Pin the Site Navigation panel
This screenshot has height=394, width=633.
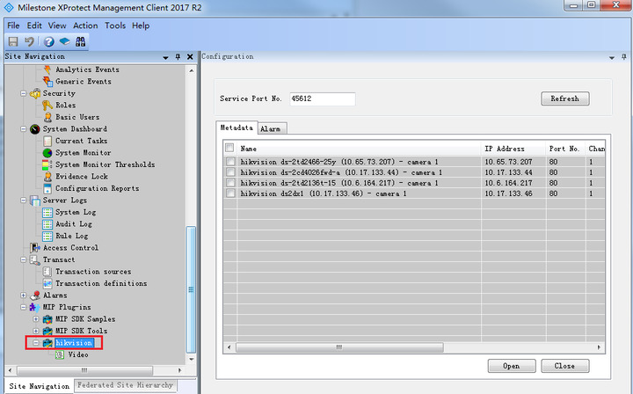pyautogui.click(x=178, y=57)
